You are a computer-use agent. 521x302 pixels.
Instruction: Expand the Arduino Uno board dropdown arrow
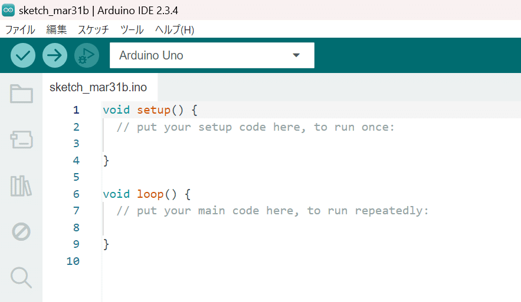tap(296, 55)
